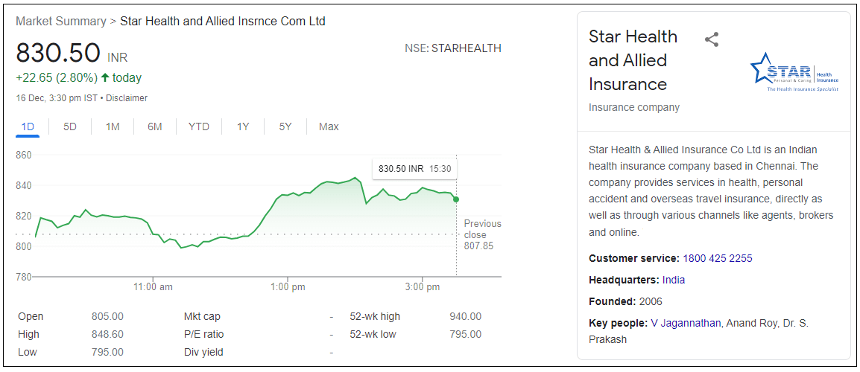Click the 52-wk high value 940.00
This screenshot has height=372, width=860.
tap(465, 317)
